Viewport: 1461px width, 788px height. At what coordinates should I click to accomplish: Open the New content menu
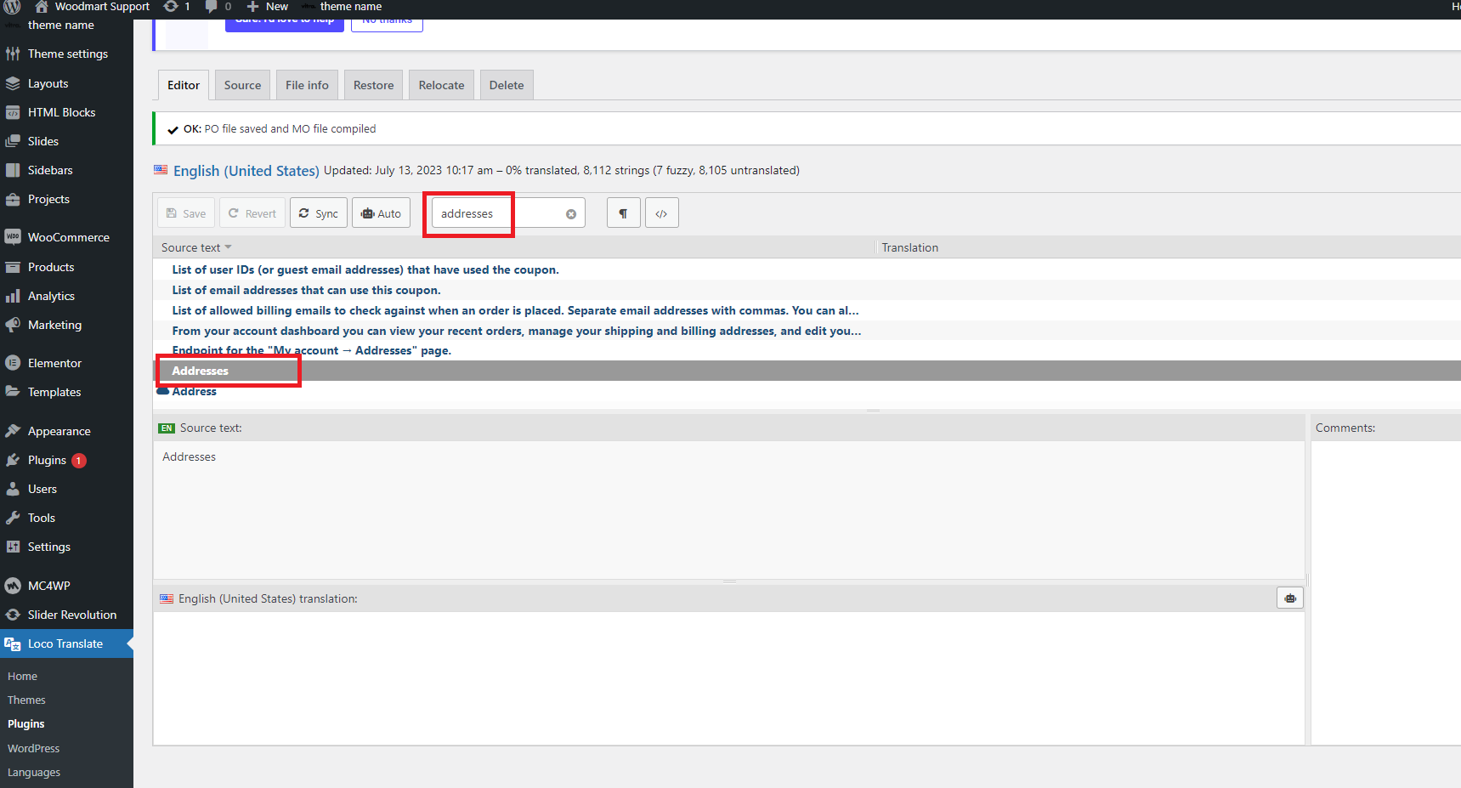pos(268,7)
